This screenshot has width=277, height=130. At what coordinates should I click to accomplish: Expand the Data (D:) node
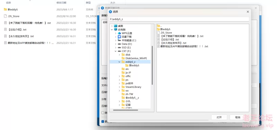tap(116, 44)
